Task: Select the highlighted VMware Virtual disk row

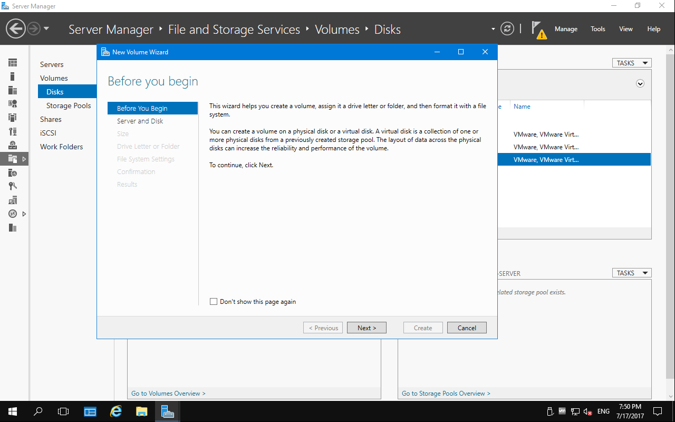Action: (x=574, y=159)
